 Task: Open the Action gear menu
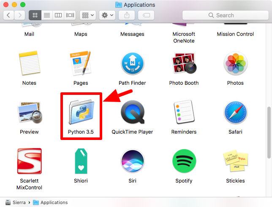point(107,15)
